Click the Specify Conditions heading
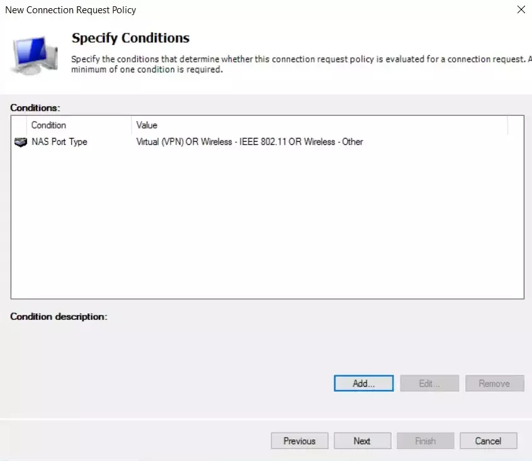 coord(130,38)
